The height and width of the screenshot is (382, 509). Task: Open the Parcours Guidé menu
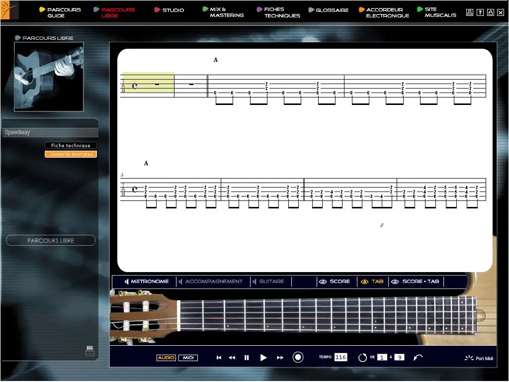click(60, 12)
